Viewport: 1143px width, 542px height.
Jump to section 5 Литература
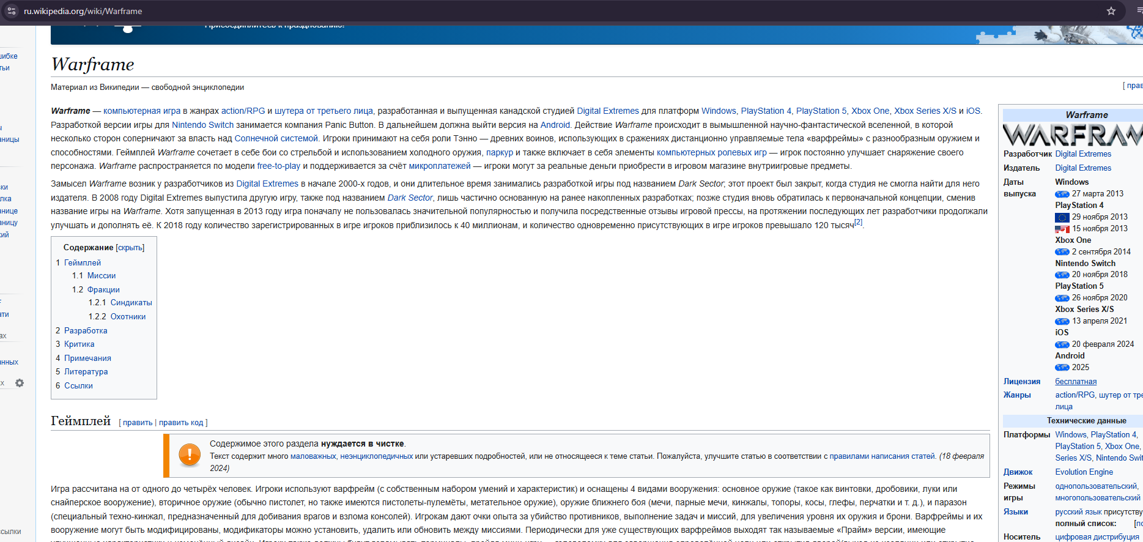coord(86,372)
